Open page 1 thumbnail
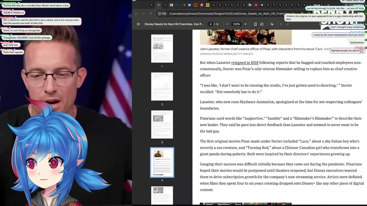Image resolution: width=367 pixels, height=206 pixels. 162,48
